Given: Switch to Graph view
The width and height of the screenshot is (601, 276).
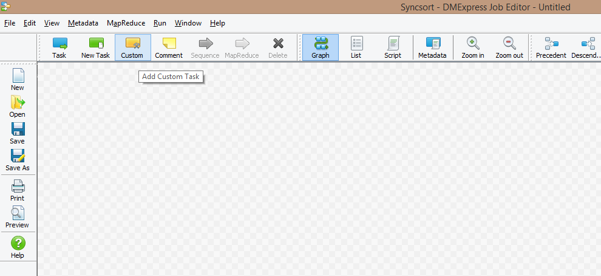Looking at the screenshot, I should 321,47.
